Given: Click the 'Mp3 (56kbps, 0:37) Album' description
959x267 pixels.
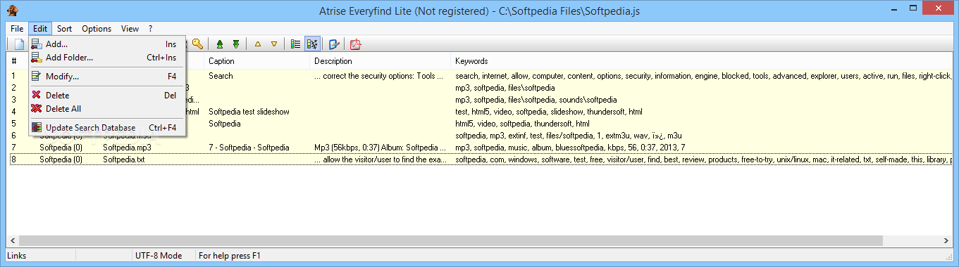Looking at the screenshot, I should click(x=380, y=148).
